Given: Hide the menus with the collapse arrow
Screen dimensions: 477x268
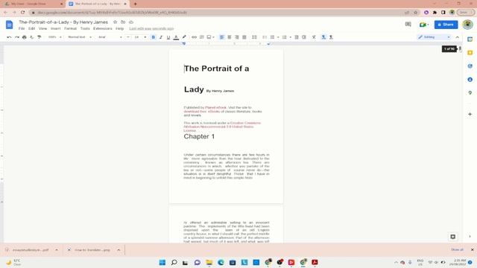Looking at the screenshot, I should (457, 37).
